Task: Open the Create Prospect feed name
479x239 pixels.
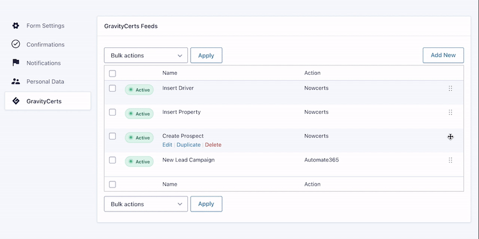Action: coord(183,136)
